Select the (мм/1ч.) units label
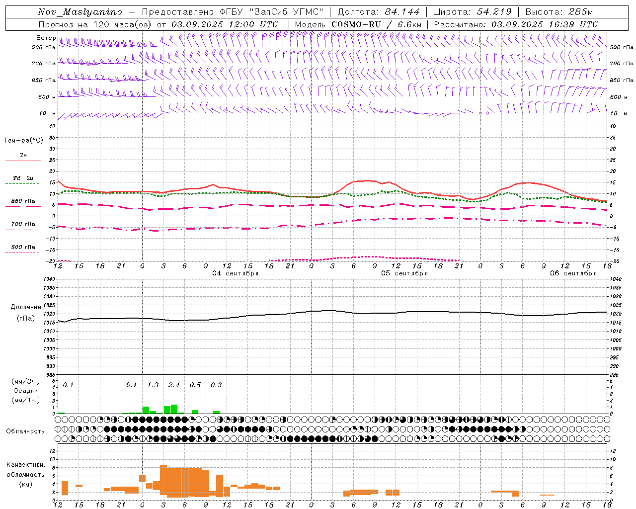The image size is (636, 509). 25,400
